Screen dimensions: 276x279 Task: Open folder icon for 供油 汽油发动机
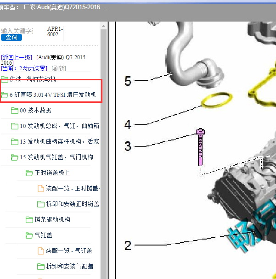pos(5,79)
